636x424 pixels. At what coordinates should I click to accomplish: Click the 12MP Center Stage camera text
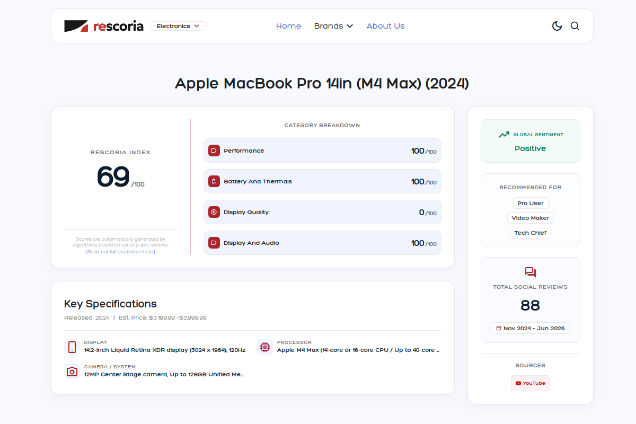(x=163, y=374)
